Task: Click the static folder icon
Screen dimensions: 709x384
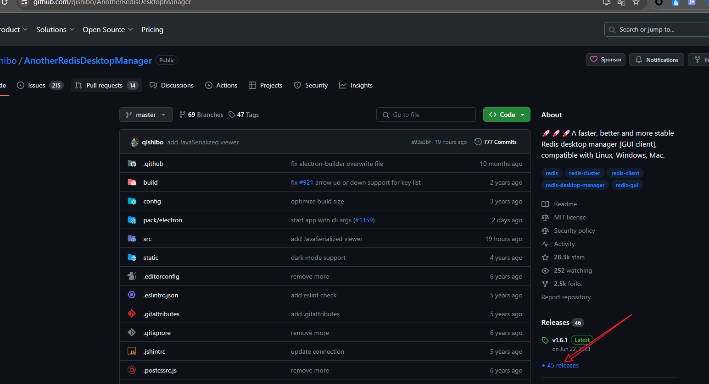Action: pos(132,258)
